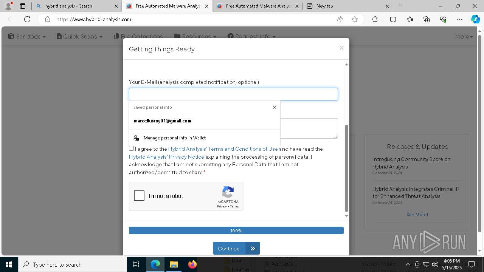Image resolution: width=484 pixels, height=272 pixels.
Task: Open the notification center icon
Action: click(472, 264)
